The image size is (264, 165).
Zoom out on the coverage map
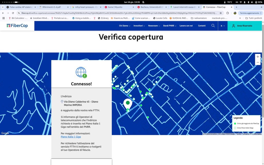(x=258, y=62)
